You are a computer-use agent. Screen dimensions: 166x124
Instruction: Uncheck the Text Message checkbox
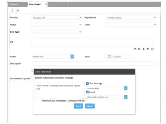(x=87, y=83)
